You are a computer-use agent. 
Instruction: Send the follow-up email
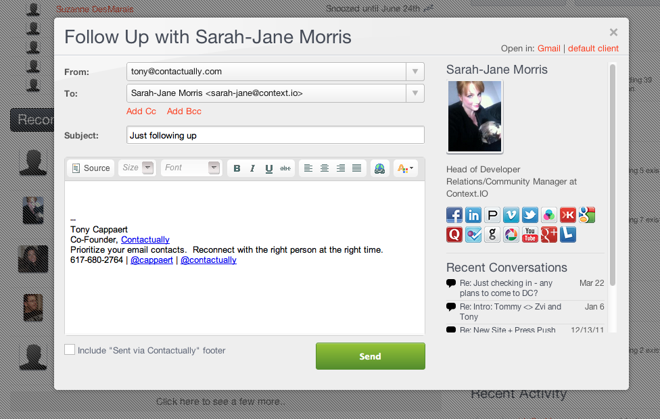(x=371, y=356)
